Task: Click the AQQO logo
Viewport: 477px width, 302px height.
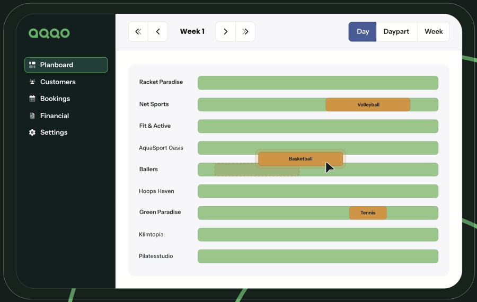Action: point(49,33)
